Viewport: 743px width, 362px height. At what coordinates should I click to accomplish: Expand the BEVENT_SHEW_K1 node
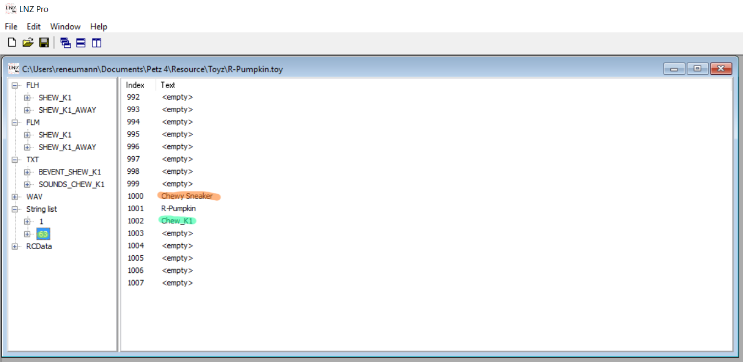27,172
